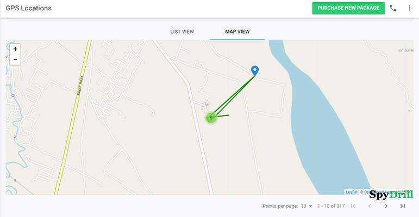The height and width of the screenshot is (217, 419).
Task: Click the blue location pin marker
Action: tap(254, 71)
